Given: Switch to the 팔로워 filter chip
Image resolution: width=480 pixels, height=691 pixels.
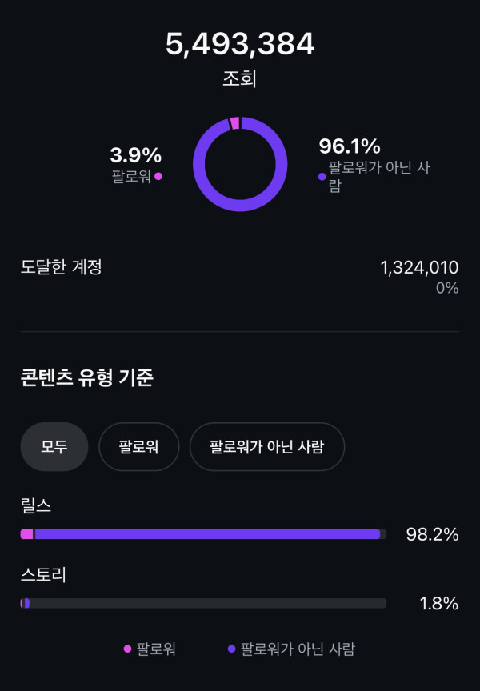Looking at the screenshot, I should point(138,446).
